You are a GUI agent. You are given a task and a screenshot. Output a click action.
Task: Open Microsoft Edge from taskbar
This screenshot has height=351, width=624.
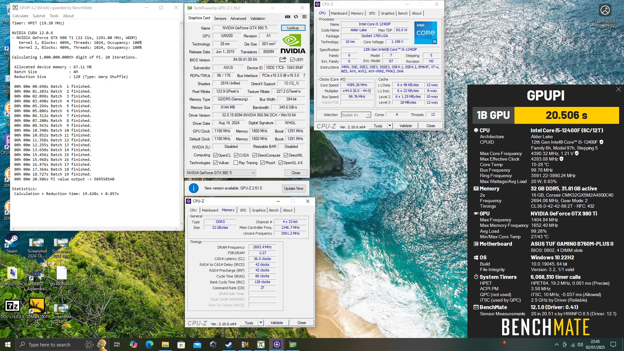tap(149, 344)
